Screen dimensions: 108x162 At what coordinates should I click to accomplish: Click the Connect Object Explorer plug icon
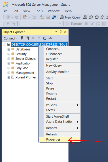[x=22, y=38]
